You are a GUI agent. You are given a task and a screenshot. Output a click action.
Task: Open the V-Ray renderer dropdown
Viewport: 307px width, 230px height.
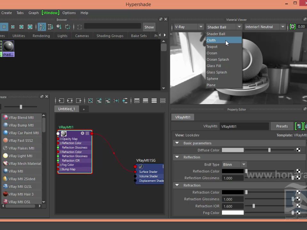189,27
